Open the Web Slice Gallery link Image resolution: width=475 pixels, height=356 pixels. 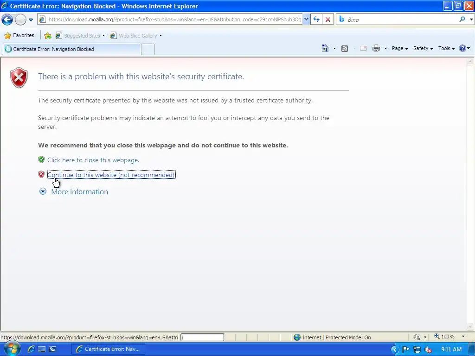tap(136, 35)
